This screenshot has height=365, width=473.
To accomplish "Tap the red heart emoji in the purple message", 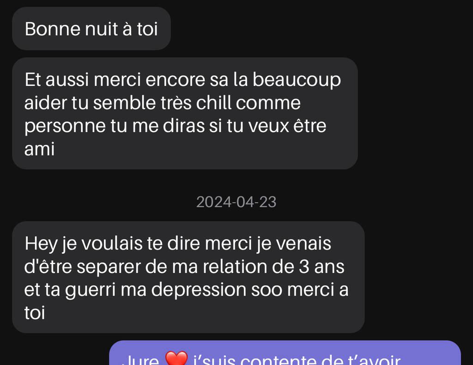I will [x=176, y=359].
